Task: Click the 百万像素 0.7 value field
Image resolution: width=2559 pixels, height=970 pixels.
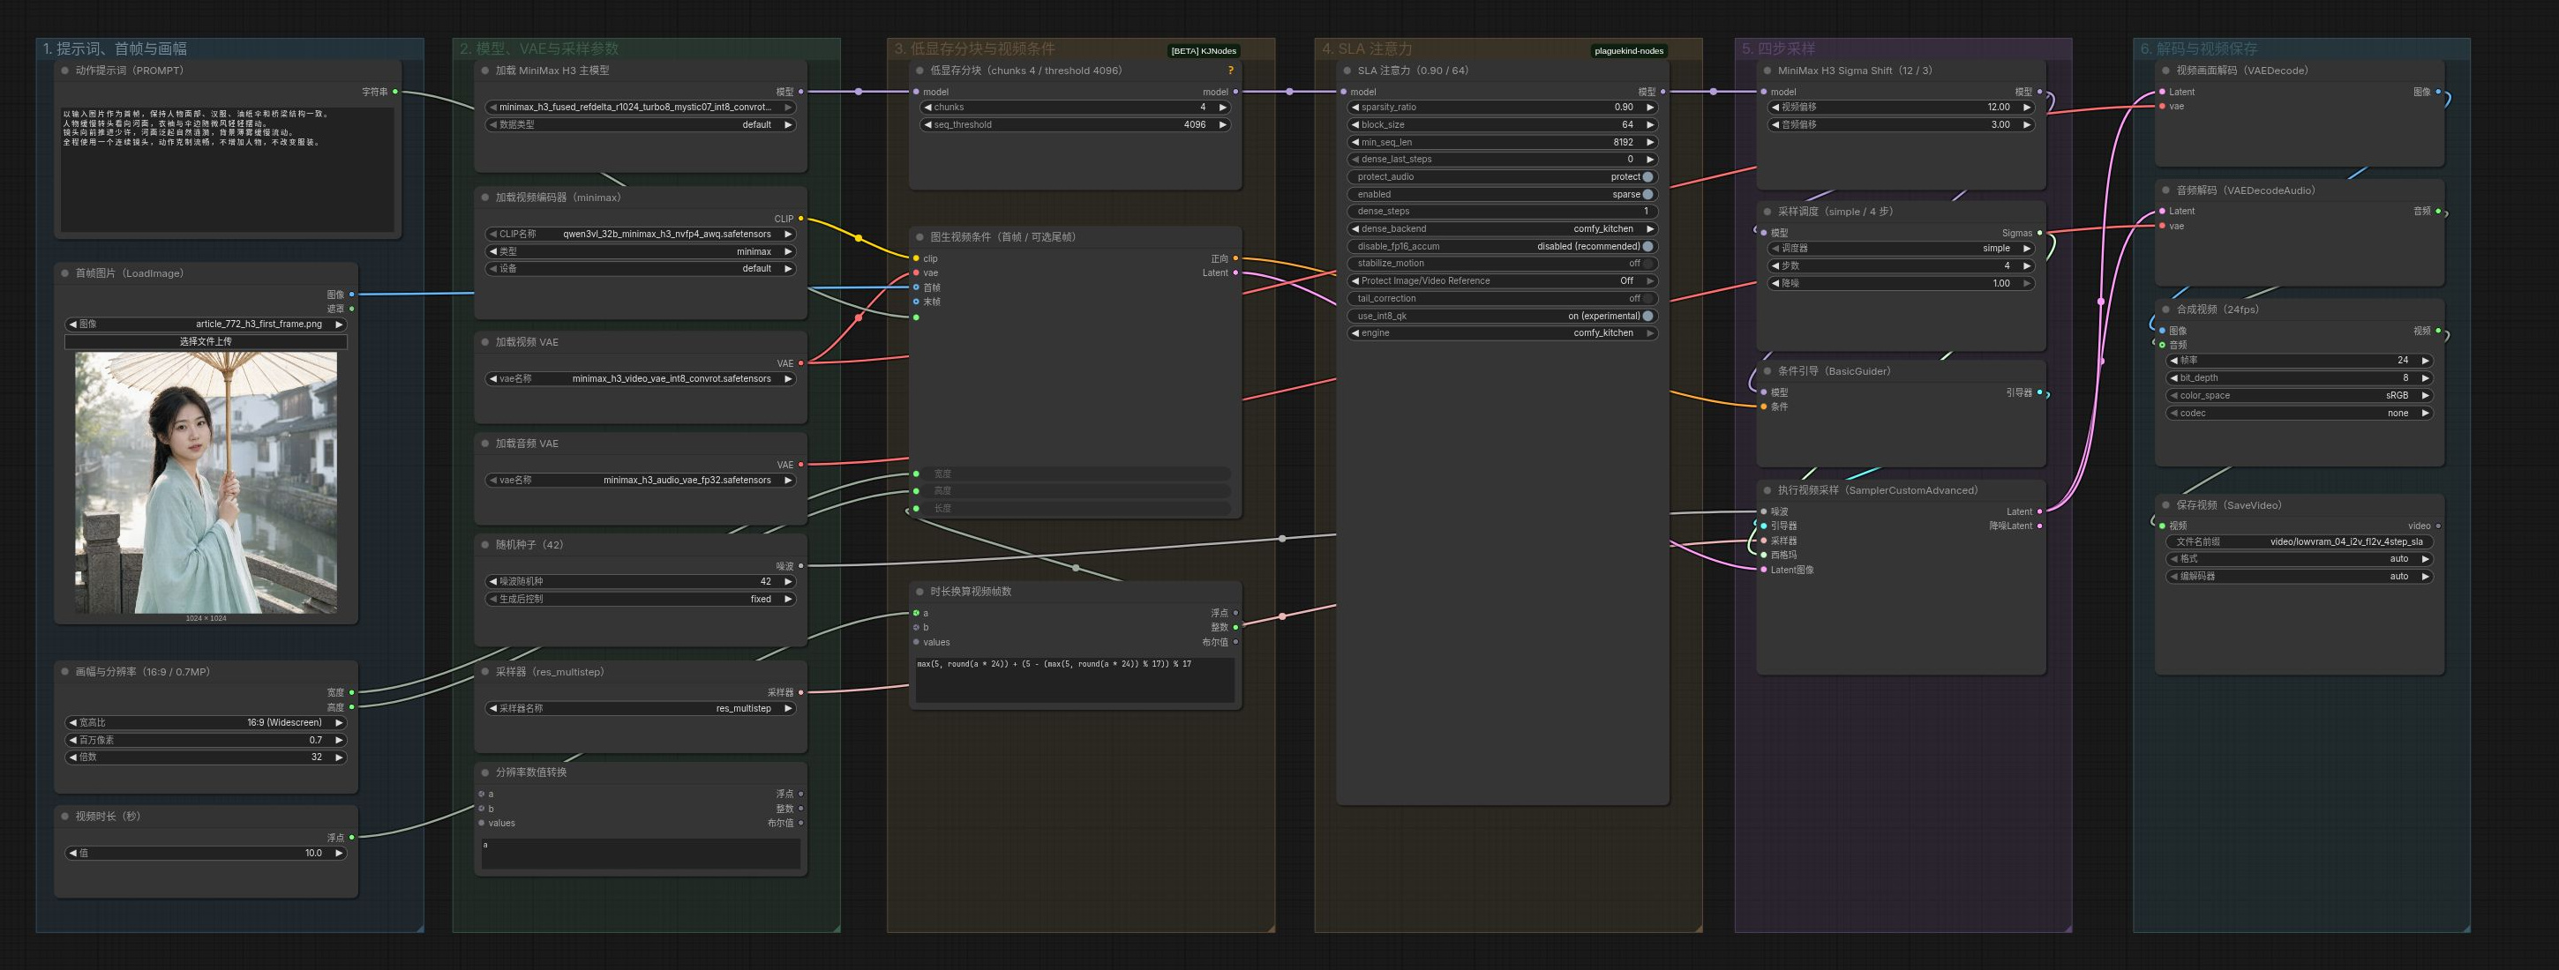Action: [x=206, y=741]
